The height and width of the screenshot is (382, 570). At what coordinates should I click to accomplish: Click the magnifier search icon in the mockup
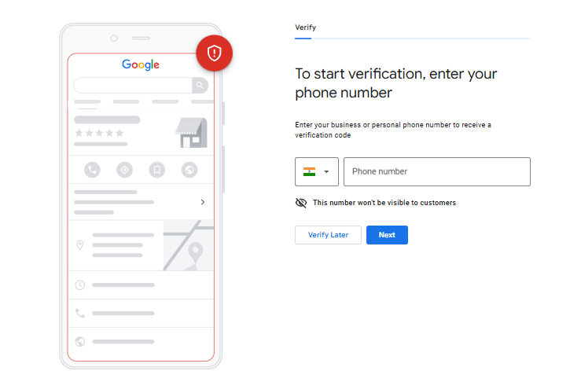pos(200,86)
